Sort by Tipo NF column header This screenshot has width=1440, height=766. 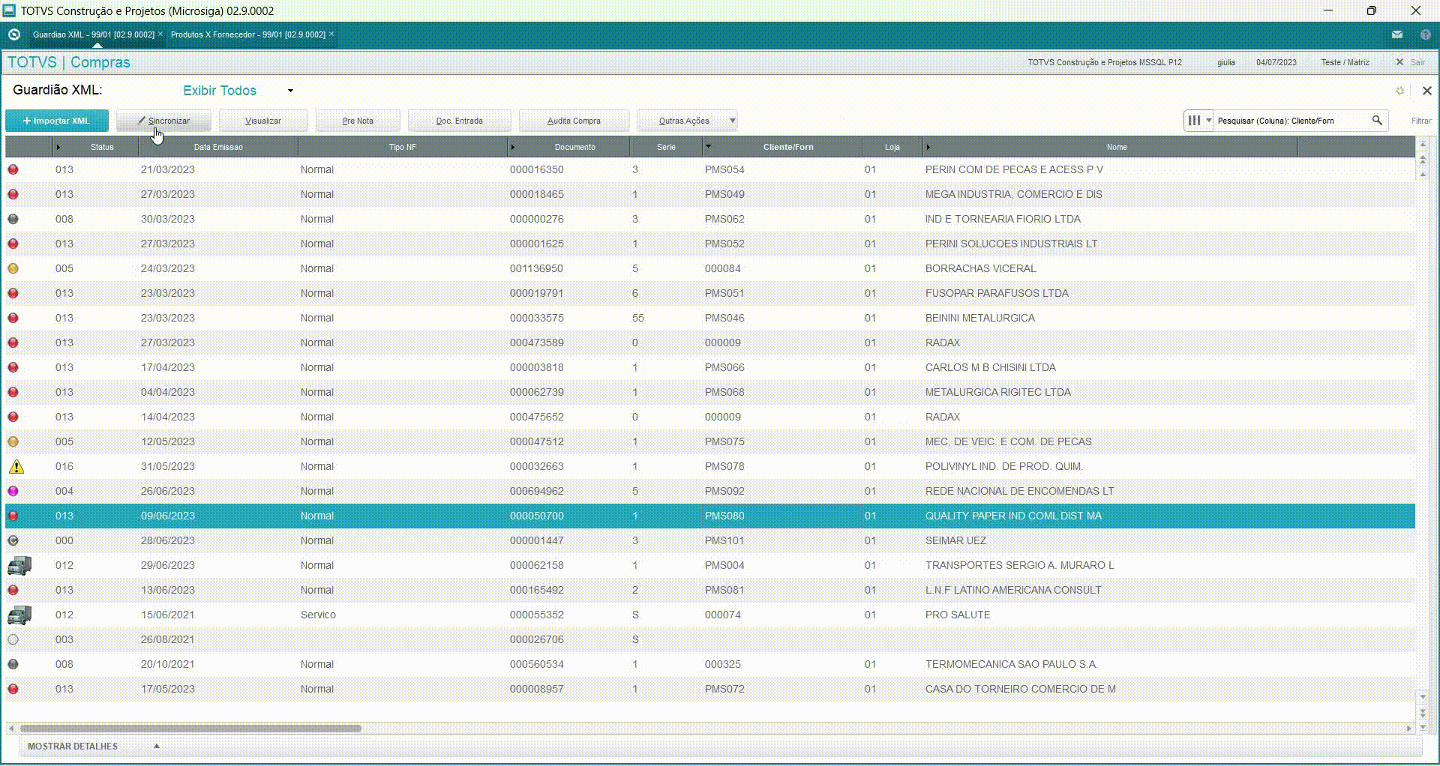click(x=402, y=147)
